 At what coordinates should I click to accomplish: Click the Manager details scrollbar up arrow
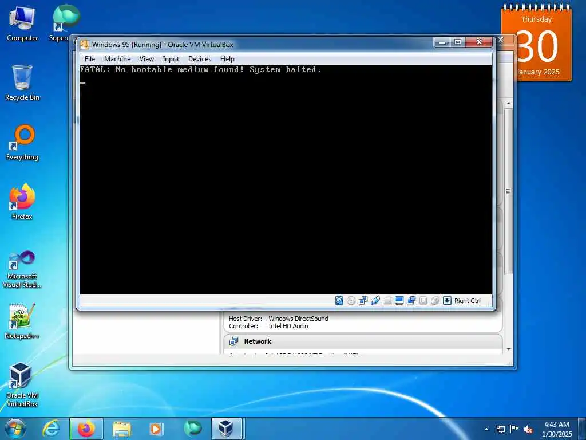508,103
